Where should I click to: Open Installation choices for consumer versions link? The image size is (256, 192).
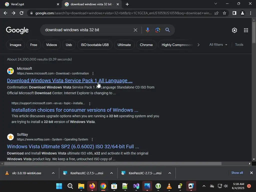75,110
